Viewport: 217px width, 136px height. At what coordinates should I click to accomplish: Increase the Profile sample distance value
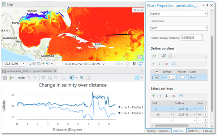pos(202,37)
